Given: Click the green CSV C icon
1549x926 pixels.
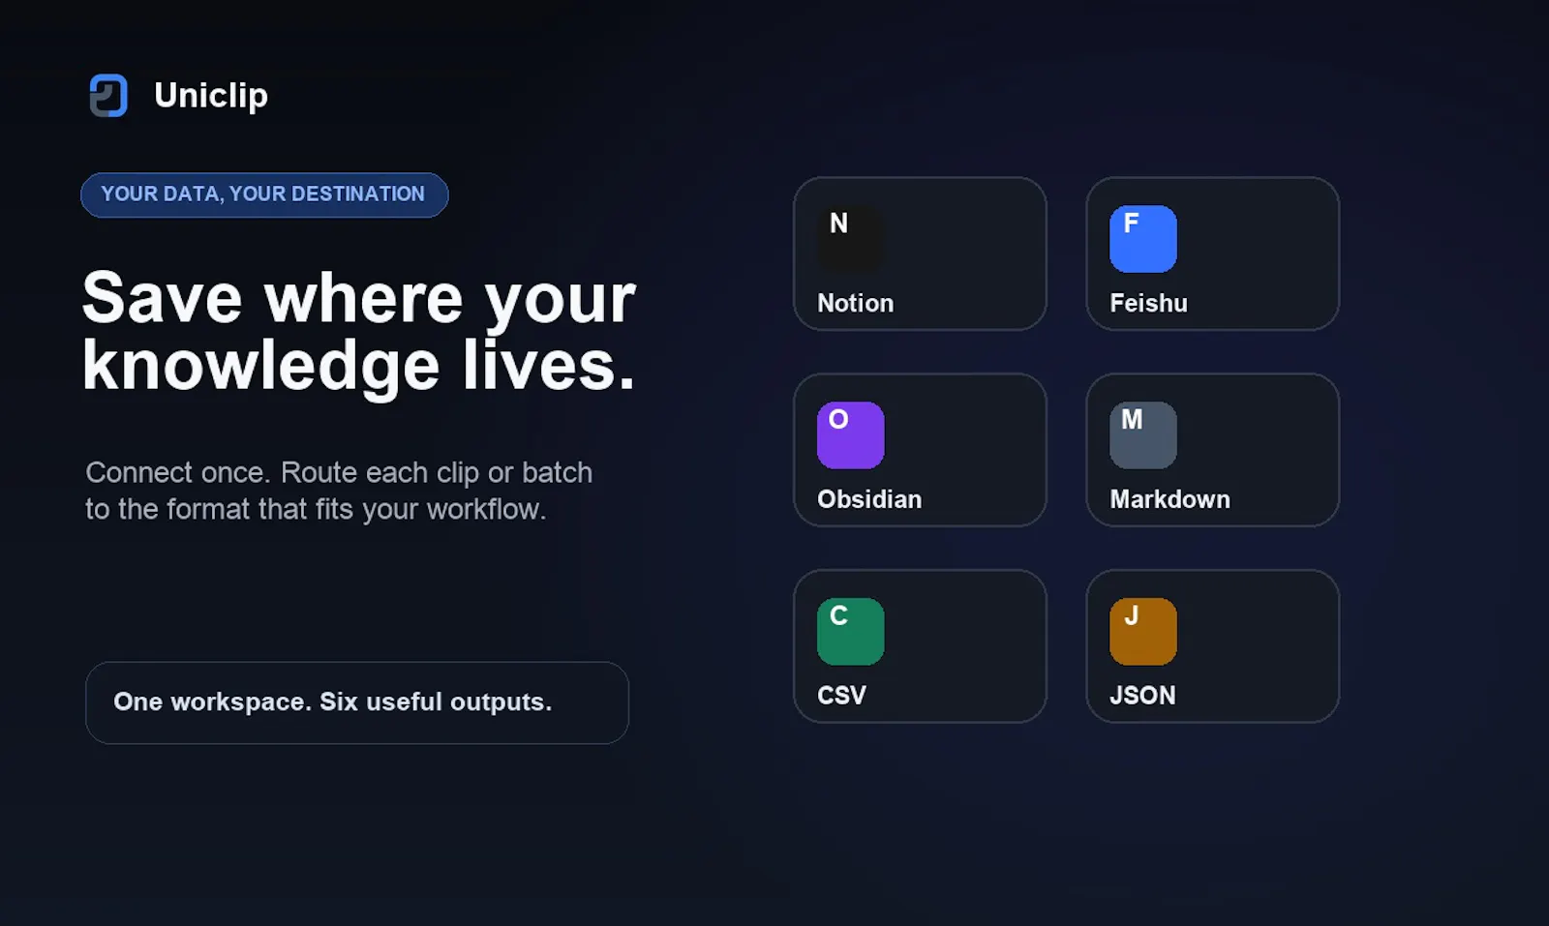Looking at the screenshot, I should pyautogui.click(x=850, y=632).
